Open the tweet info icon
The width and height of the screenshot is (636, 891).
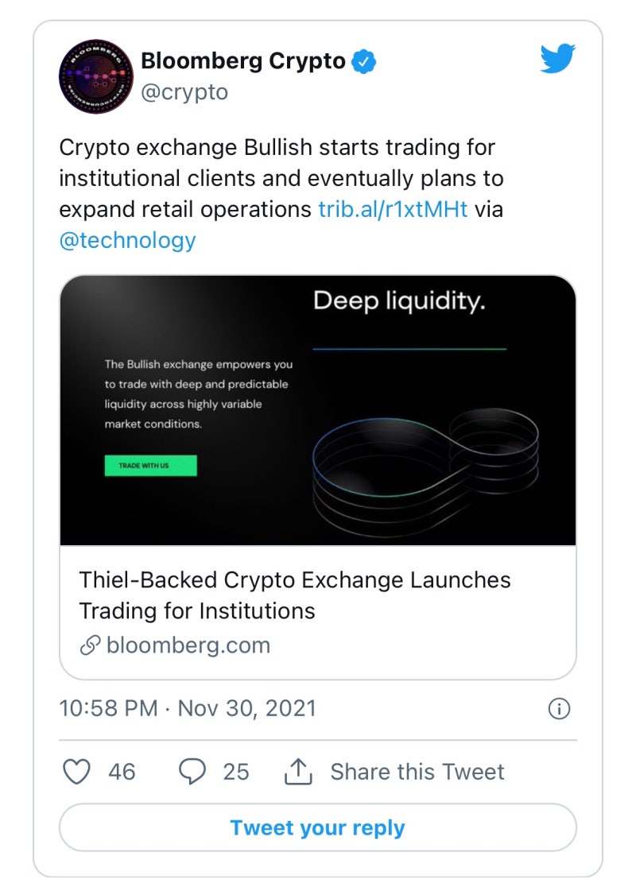(x=560, y=709)
